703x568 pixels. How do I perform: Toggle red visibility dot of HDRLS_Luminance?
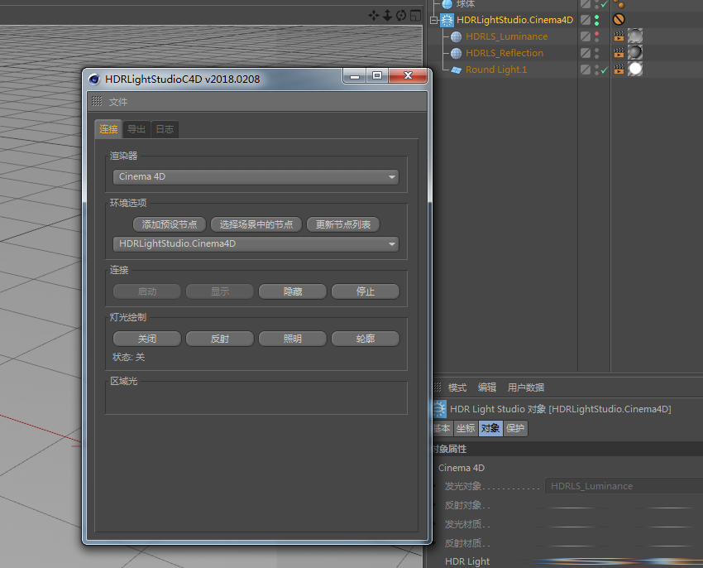point(597,34)
